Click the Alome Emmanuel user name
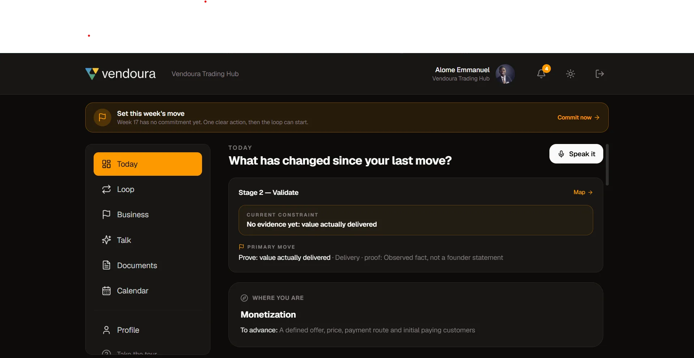 [x=462, y=70]
